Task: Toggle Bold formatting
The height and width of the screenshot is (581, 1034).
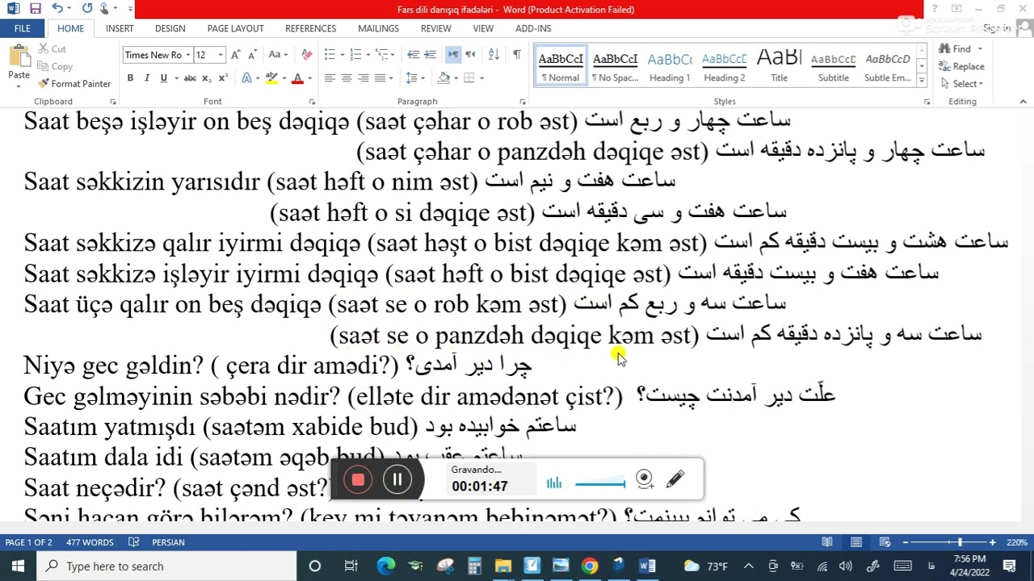Action: coord(130,78)
